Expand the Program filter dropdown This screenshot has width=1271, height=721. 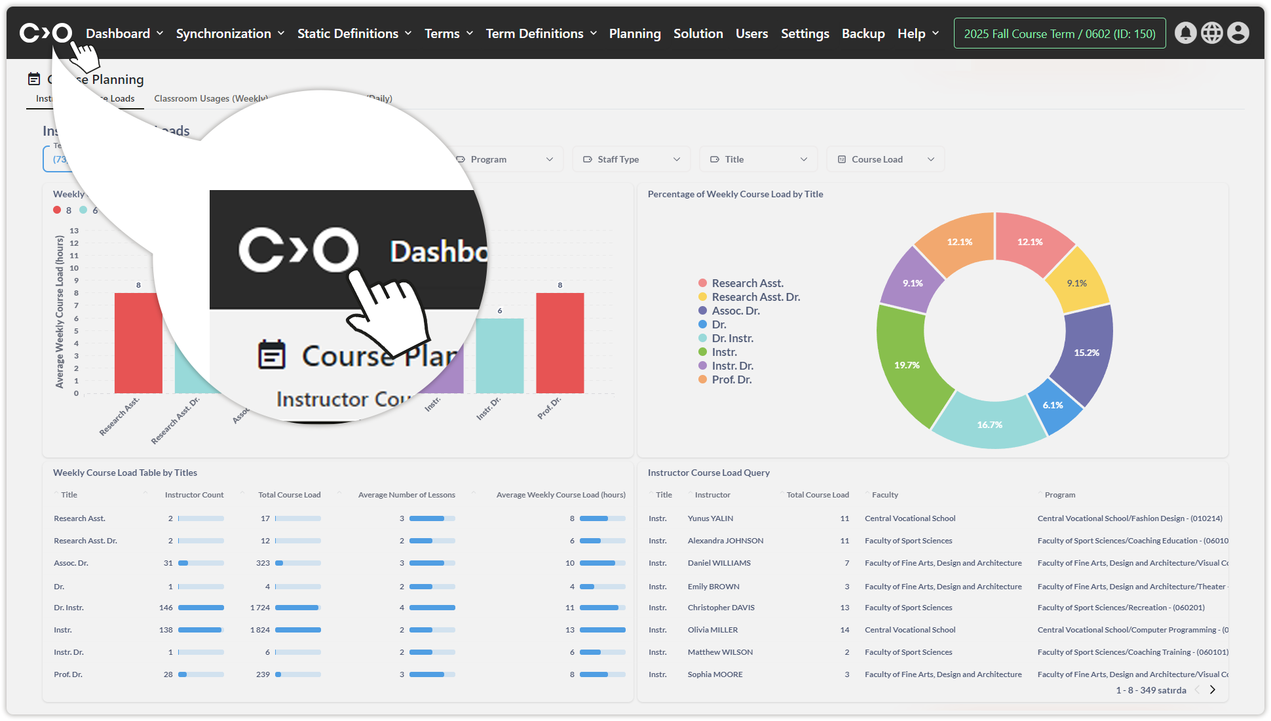point(504,159)
